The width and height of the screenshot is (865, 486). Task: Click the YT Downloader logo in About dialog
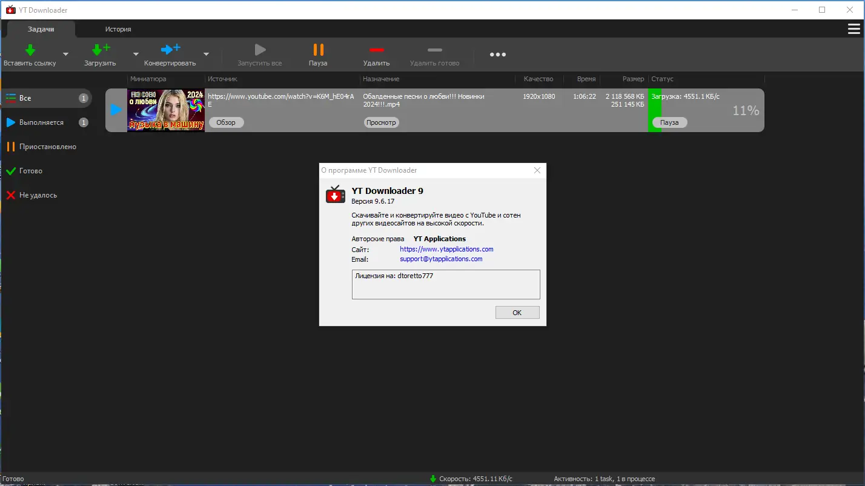335,195
